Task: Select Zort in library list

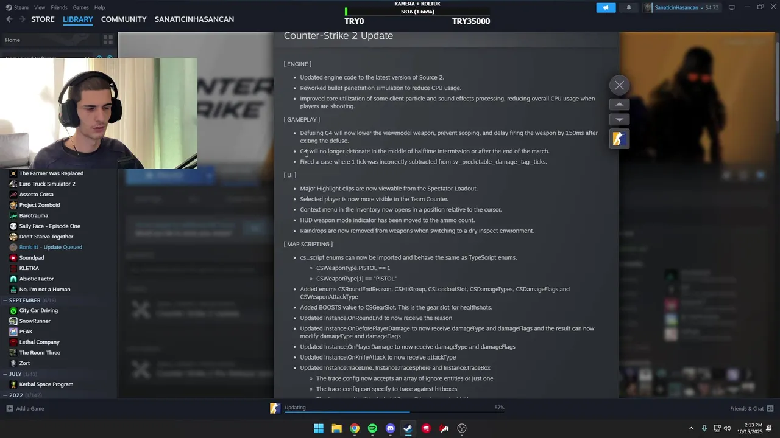Action: (x=24, y=363)
